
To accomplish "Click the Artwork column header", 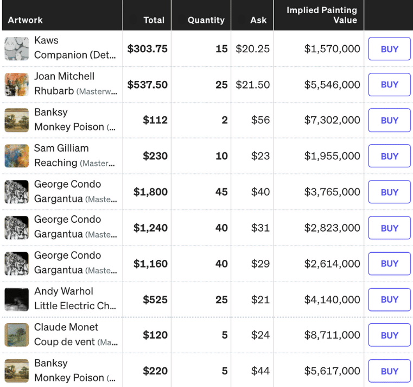I will tap(26, 20).
